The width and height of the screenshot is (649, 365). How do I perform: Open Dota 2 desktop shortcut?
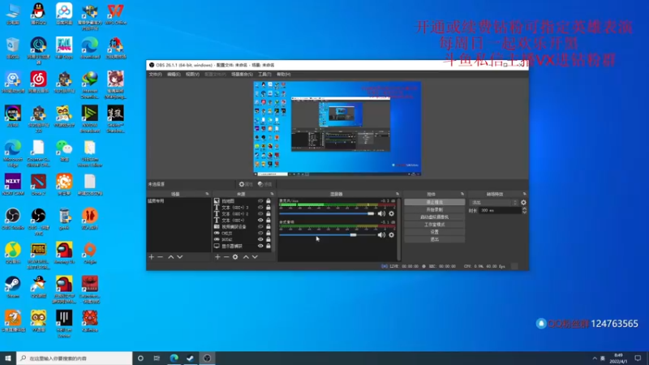pyautogui.click(x=38, y=184)
